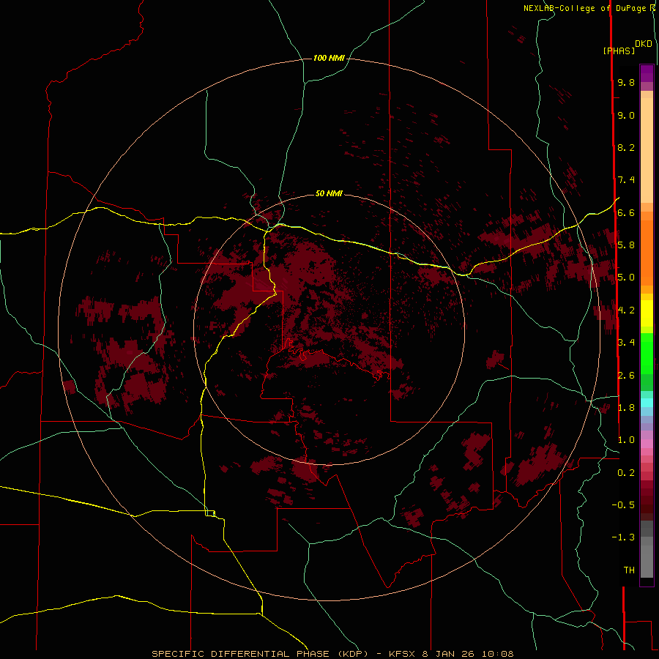
Task: Click the DKD label above the legend
Action: click(x=644, y=44)
